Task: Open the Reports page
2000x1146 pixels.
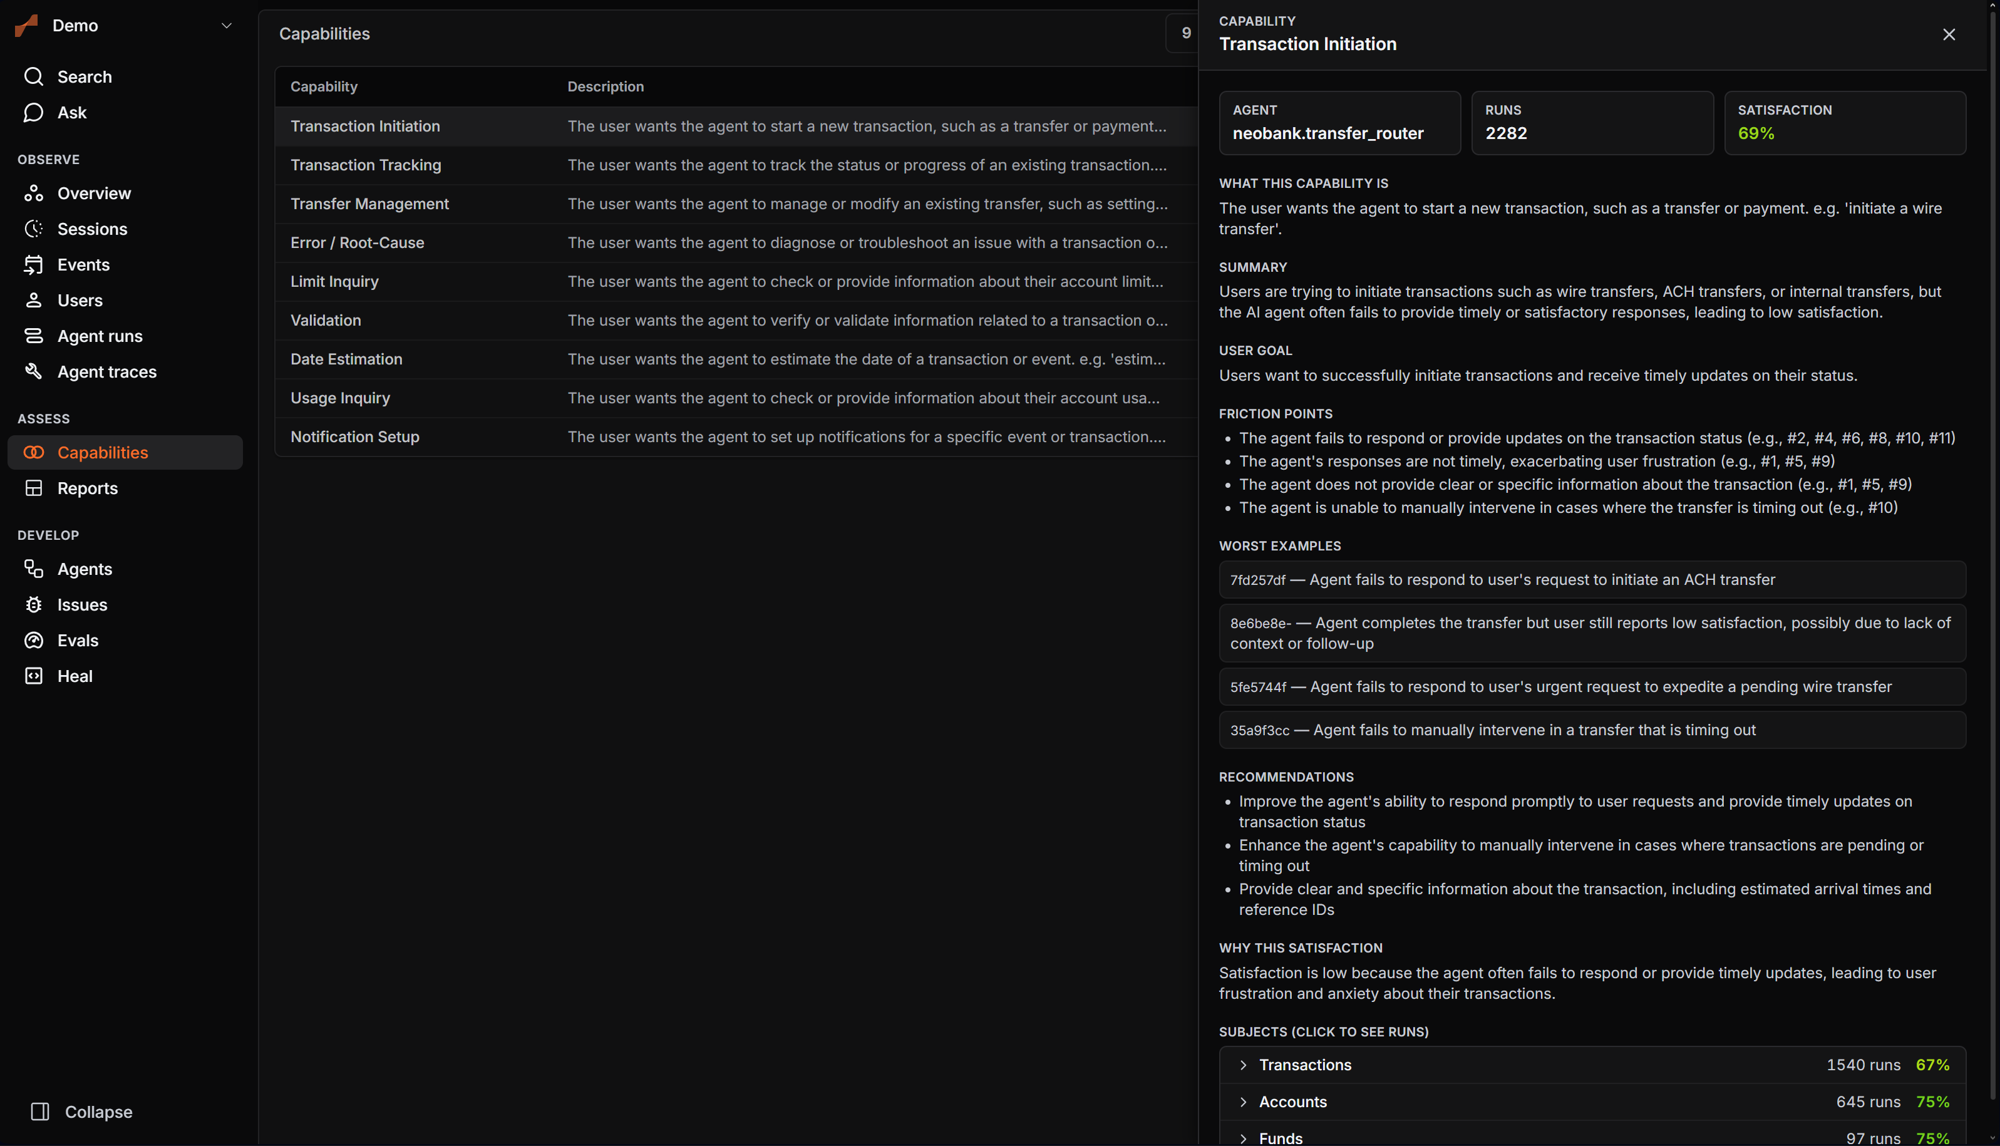Action: pos(125,488)
